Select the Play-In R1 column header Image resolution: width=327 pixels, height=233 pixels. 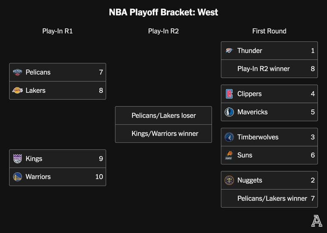57,31
